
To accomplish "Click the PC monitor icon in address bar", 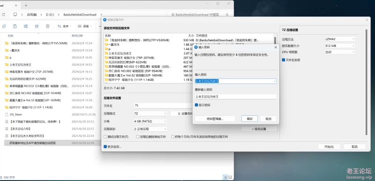I will (15, 15).
